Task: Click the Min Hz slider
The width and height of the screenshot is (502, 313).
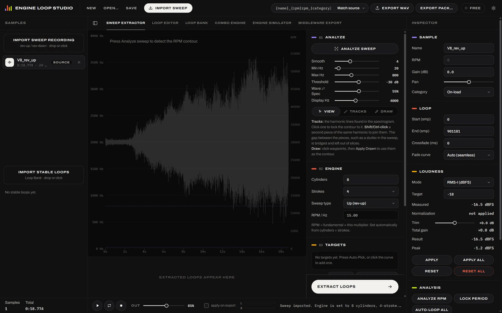Action: (x=357, y=68)
